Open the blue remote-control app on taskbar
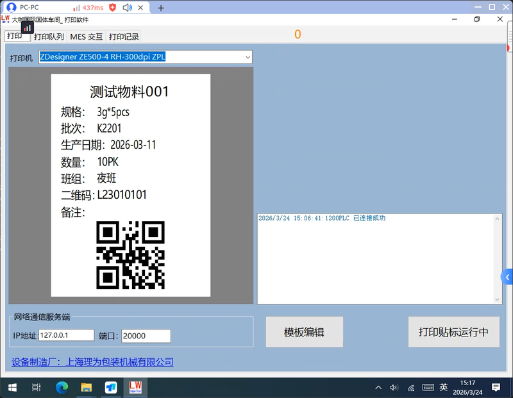Image resolution: width=513 pixels, height=398 pixels. click(111, 388)
